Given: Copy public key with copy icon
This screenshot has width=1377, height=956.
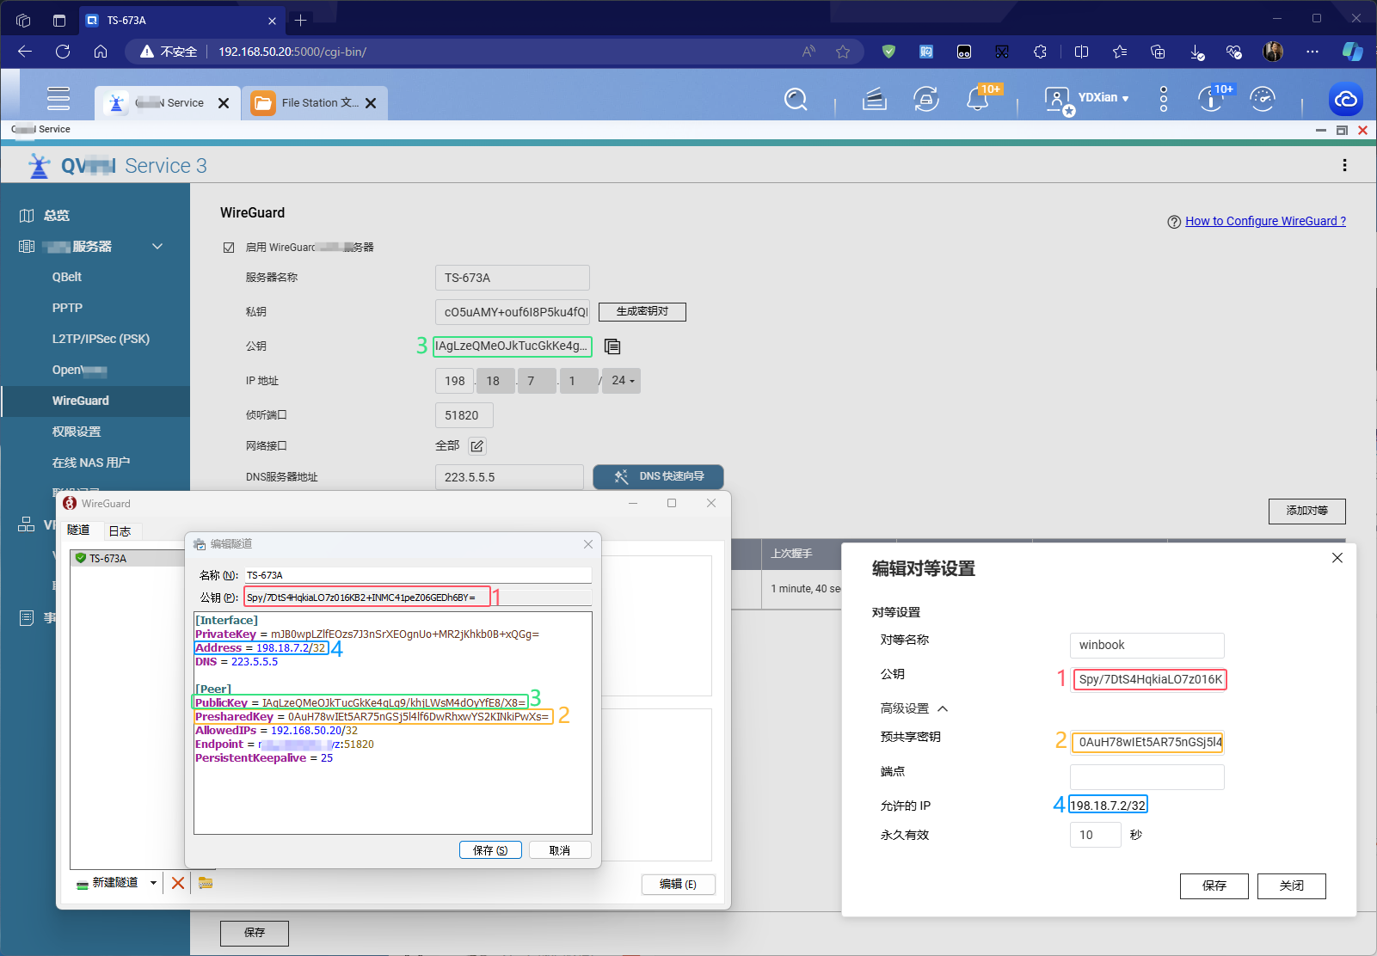Looking at the screenshot, I should click(x=612, y=346).
